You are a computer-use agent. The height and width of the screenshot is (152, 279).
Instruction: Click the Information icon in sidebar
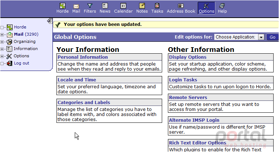click(x=9, y=49)
